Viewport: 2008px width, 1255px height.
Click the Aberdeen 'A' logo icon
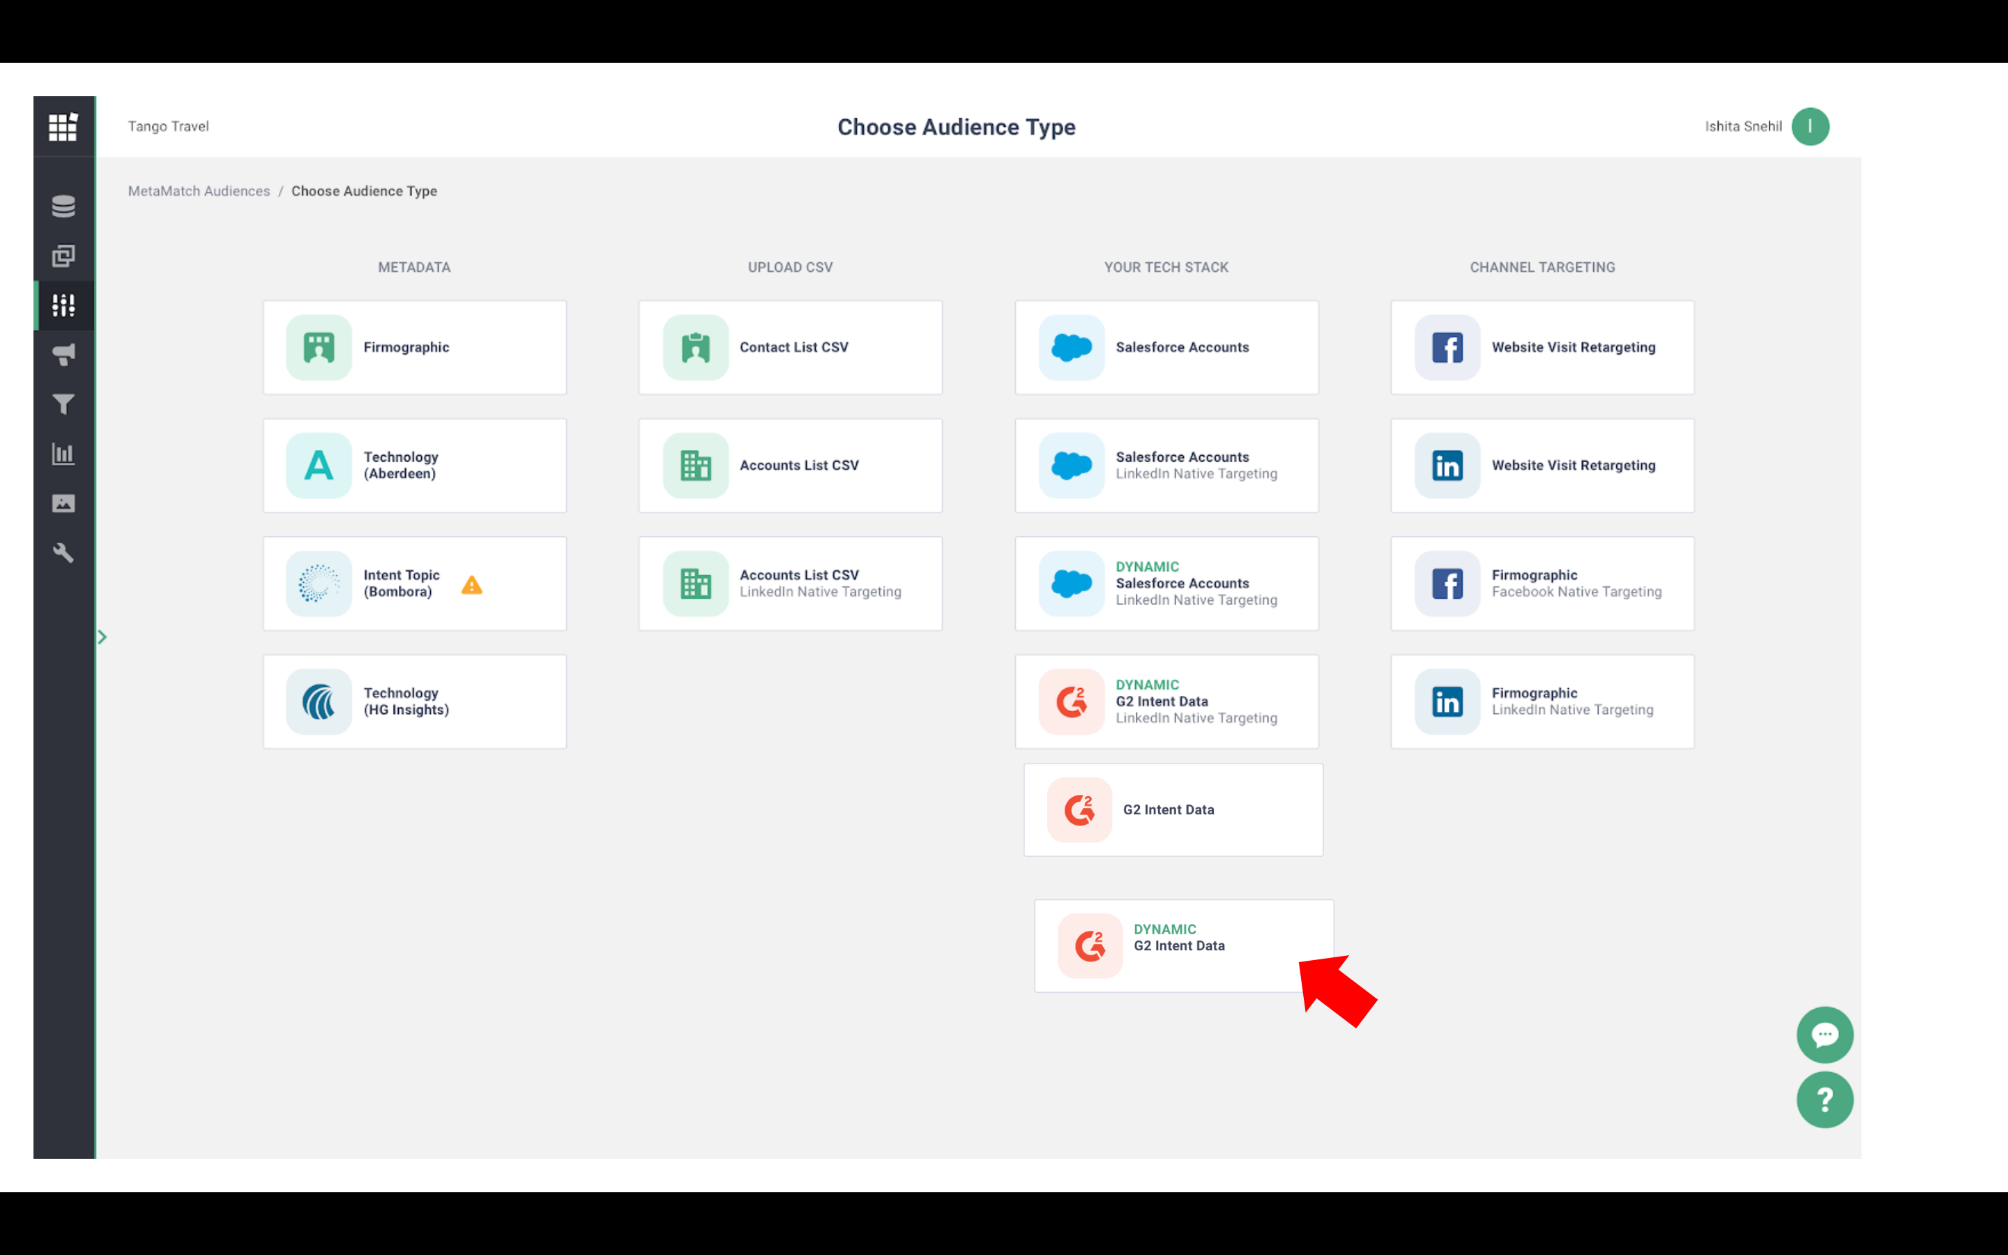coord(319,466)
